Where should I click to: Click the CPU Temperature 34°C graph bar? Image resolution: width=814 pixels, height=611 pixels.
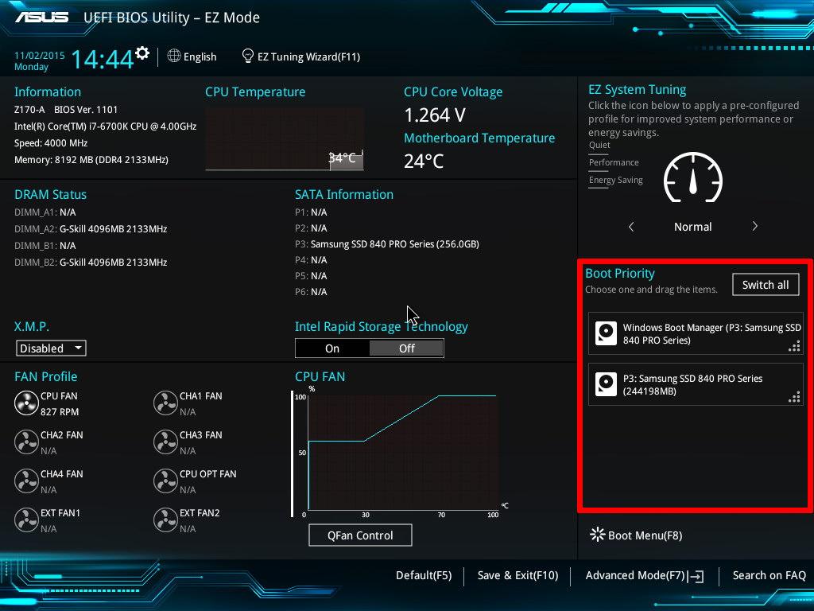pos(346,158)
